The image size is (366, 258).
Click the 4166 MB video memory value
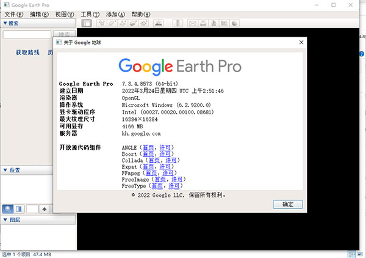(132, 127)
